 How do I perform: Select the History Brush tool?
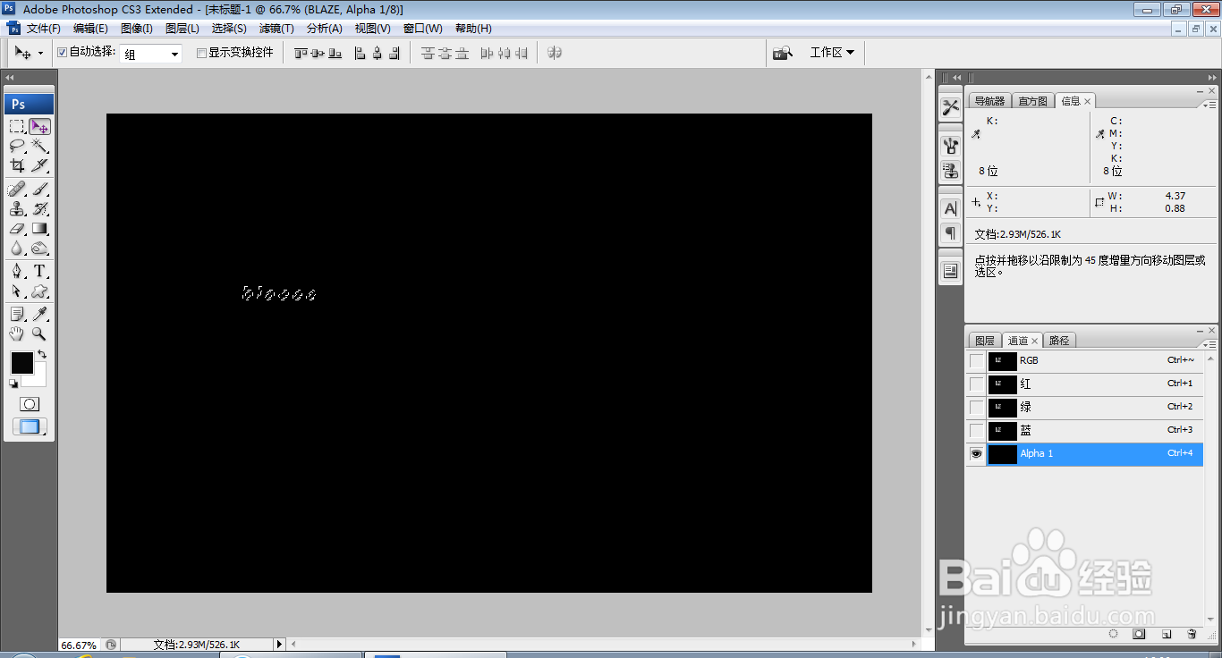39,208
